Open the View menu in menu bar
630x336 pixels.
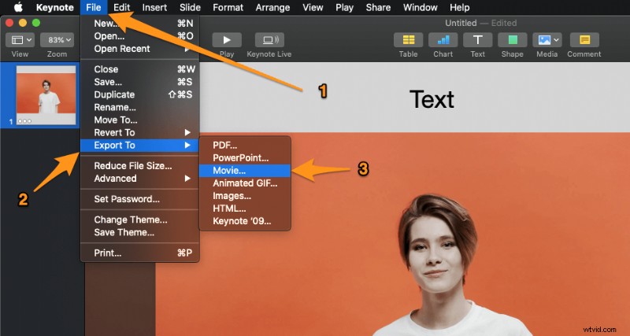click(313, 7)
